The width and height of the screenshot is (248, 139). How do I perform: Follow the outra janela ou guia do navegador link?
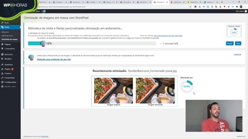168,36
